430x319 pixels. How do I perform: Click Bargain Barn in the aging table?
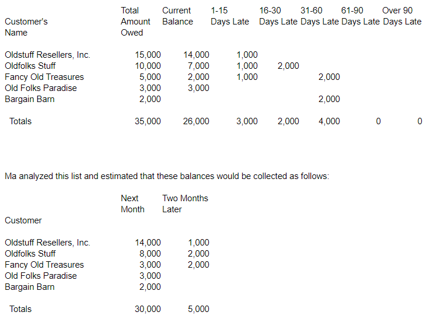30,99
